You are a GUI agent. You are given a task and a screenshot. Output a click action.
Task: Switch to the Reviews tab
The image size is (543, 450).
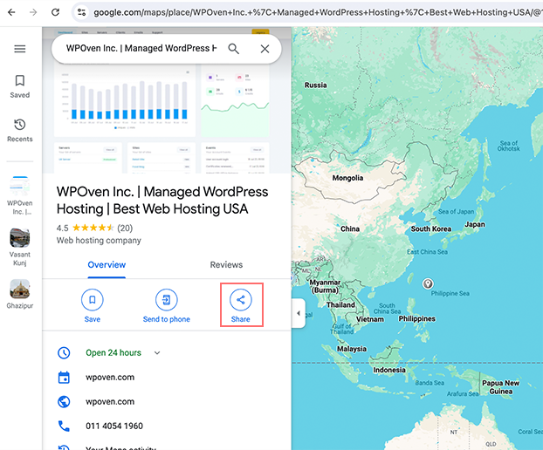click(x=226, y=265)
